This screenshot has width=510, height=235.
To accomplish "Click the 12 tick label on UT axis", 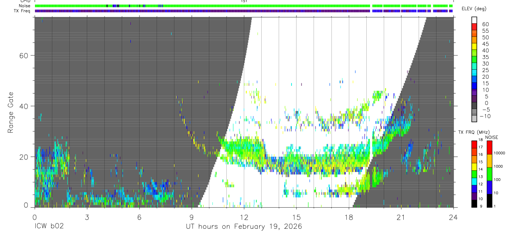I will (x=244, y=217).
